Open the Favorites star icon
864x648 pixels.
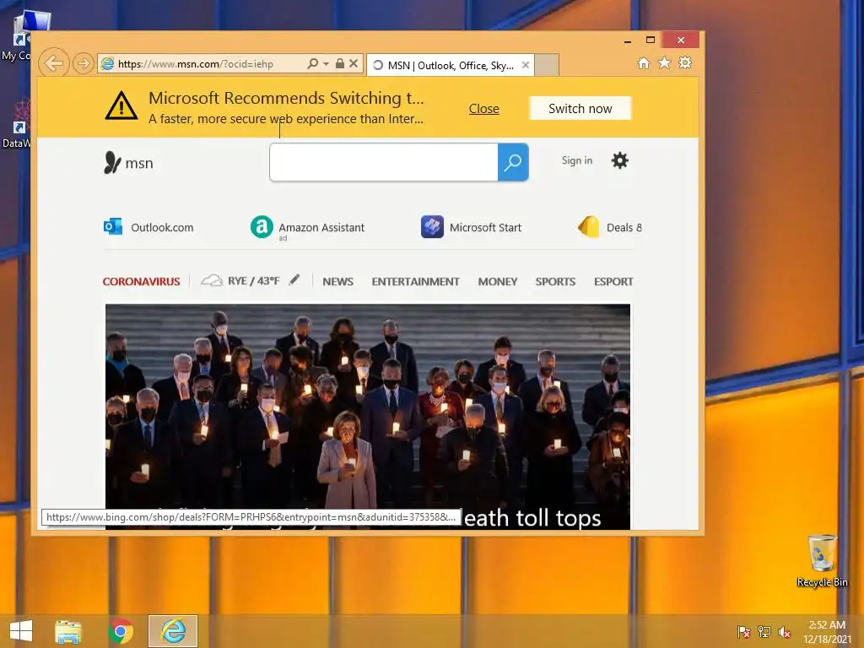tap(665, 62)
